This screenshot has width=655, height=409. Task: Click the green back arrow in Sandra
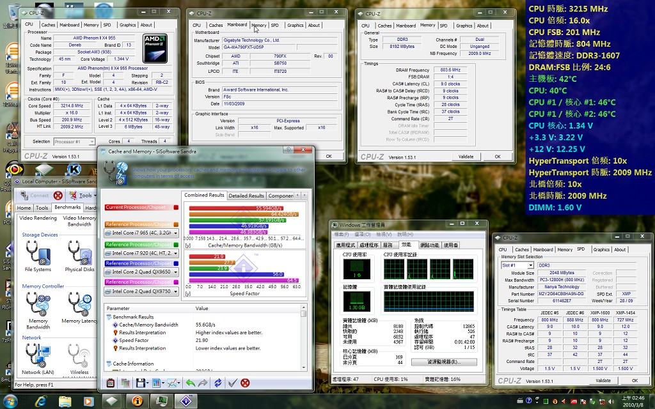point(191,383)
